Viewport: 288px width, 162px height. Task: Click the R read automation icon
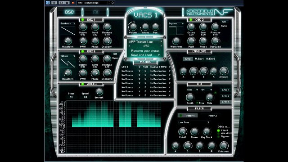pos(61,3)
